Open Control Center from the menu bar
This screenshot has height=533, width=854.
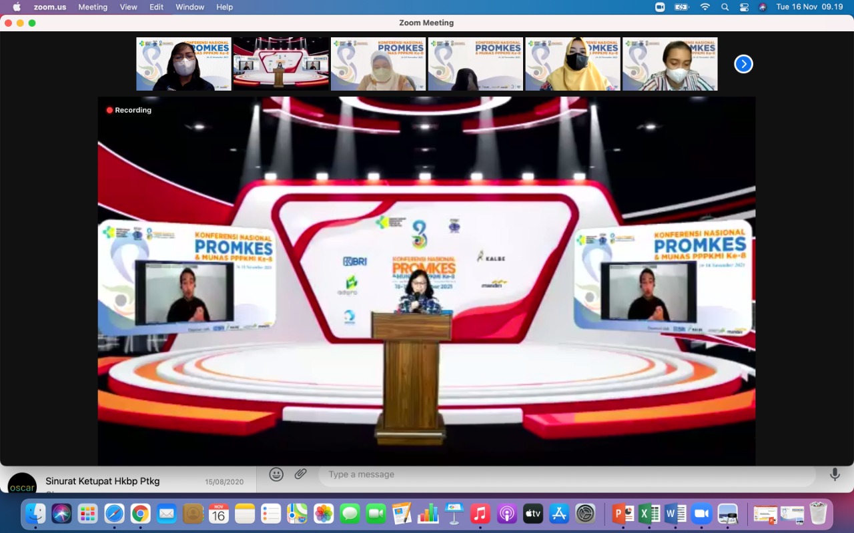tap(743, 7)
